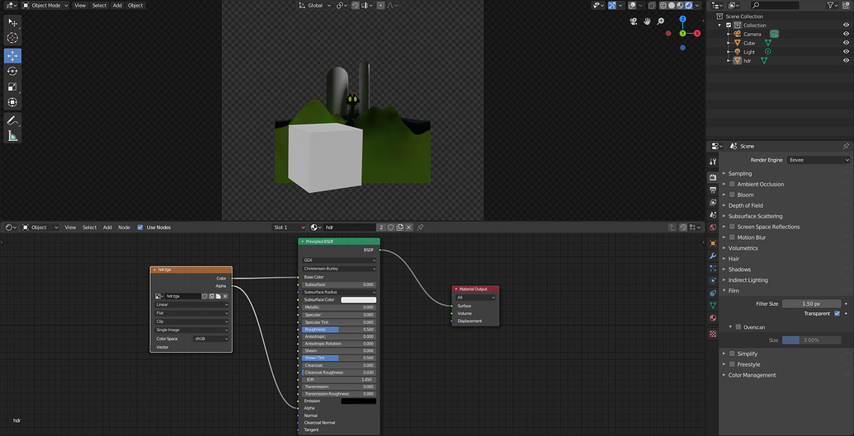Image resolution: width=854 pixels, height=436 pixels.
Task: Select the Rotate tool
Action: pos(12,72)
